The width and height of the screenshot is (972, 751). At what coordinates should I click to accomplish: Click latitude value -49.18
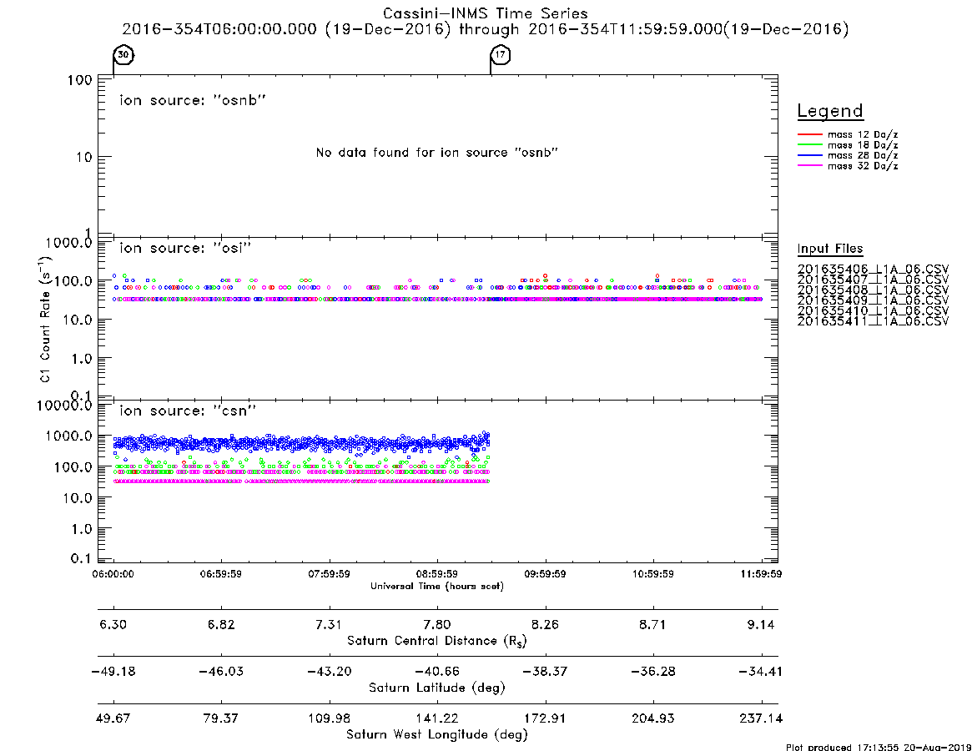[x=113, y=672]
